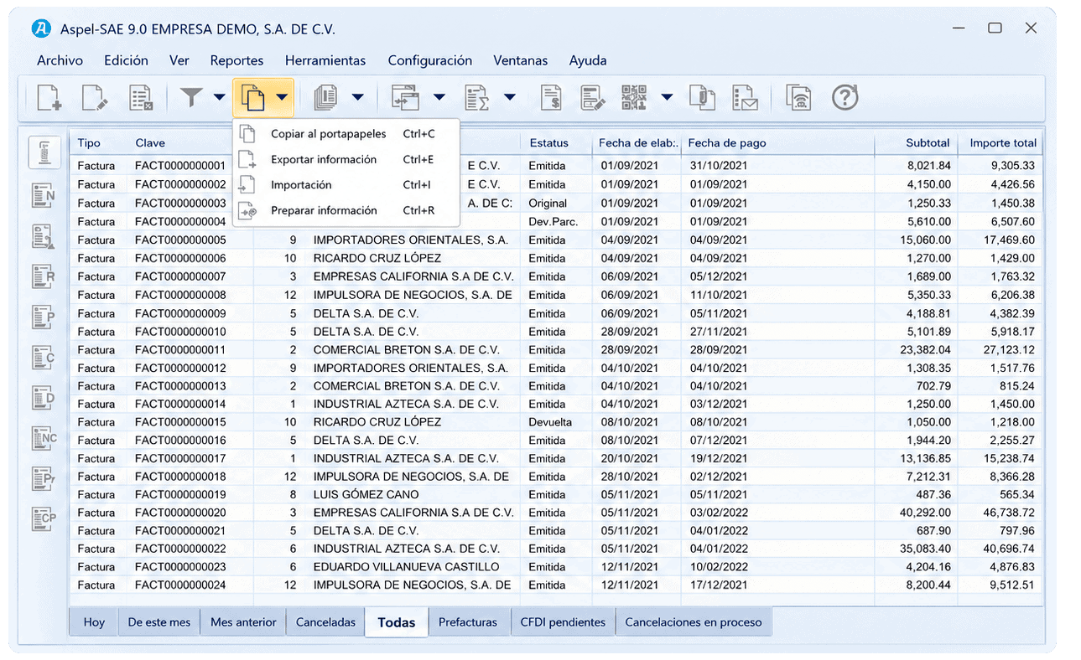The height and width of the screenshot is (660, 1081).
Task: Open help with the question mark icon
Action: tap(845, 97)
